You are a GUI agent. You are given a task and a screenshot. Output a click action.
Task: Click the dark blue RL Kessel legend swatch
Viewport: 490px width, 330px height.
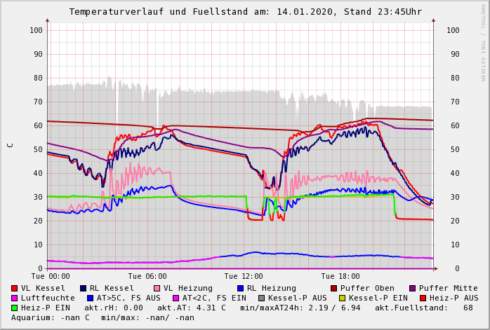tap(83, 288)
